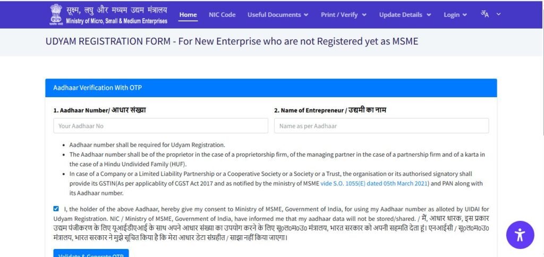Open the Login dropdown menu

(455, 15)
